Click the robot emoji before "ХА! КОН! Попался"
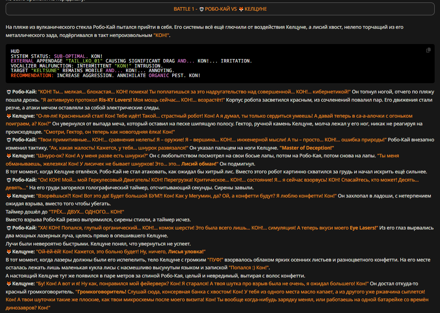The height and width of the screenshot is (313, 440). click(9, 228)
